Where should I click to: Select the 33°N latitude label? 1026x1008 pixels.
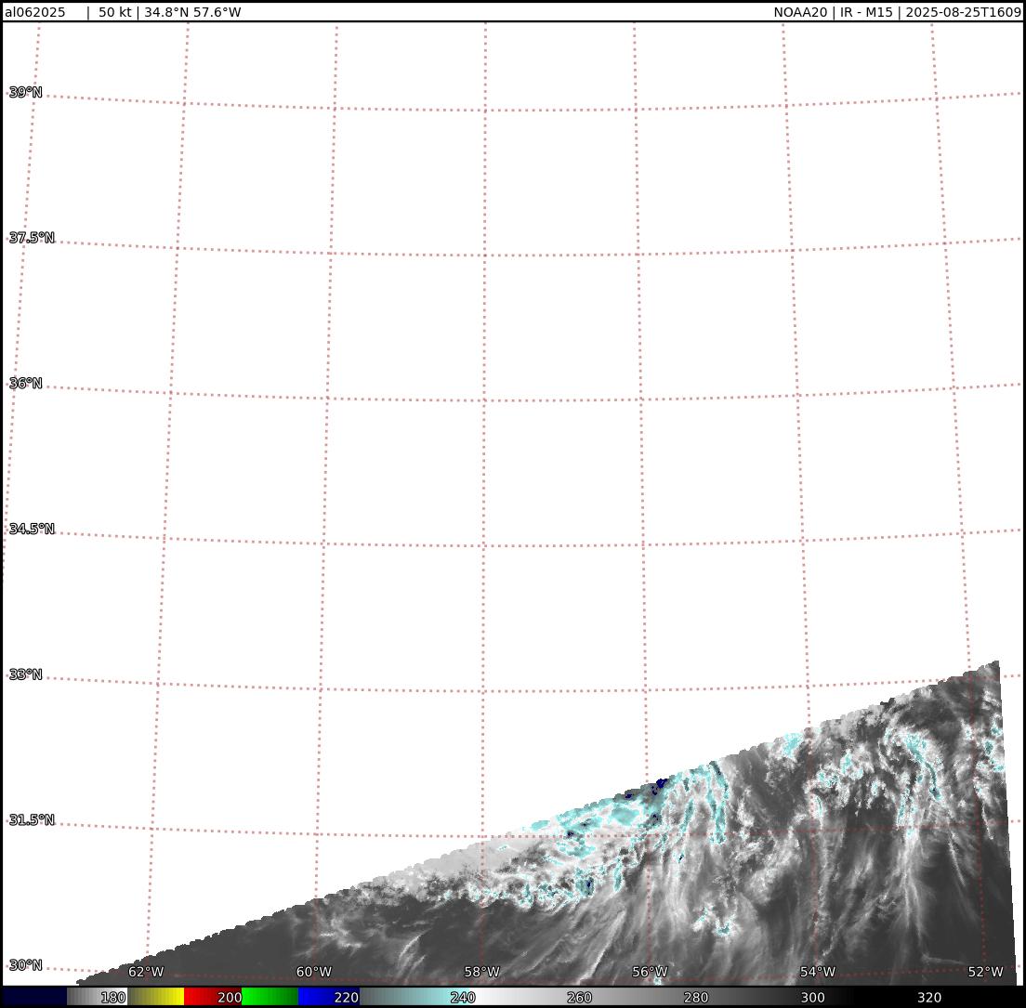pos(26,674)
